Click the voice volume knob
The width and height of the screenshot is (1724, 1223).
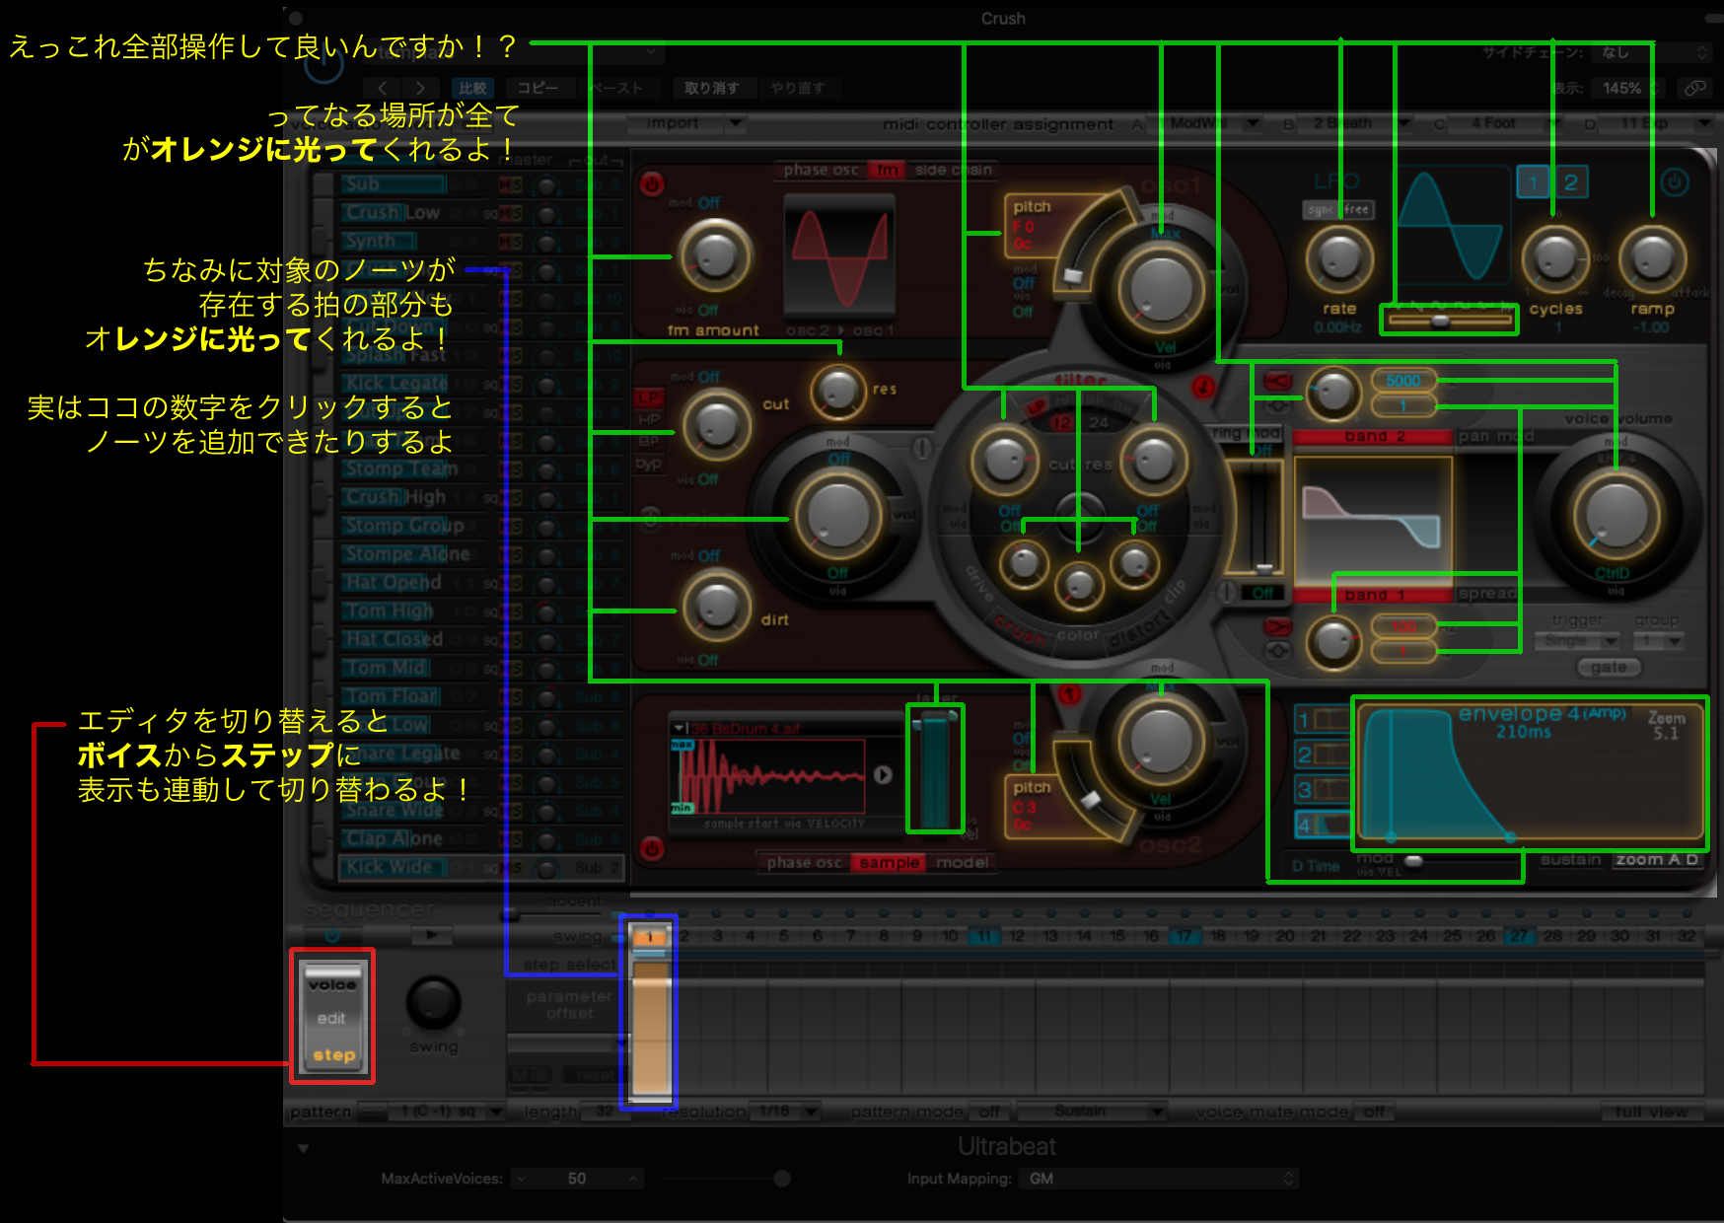click(x=1616, y=514)
